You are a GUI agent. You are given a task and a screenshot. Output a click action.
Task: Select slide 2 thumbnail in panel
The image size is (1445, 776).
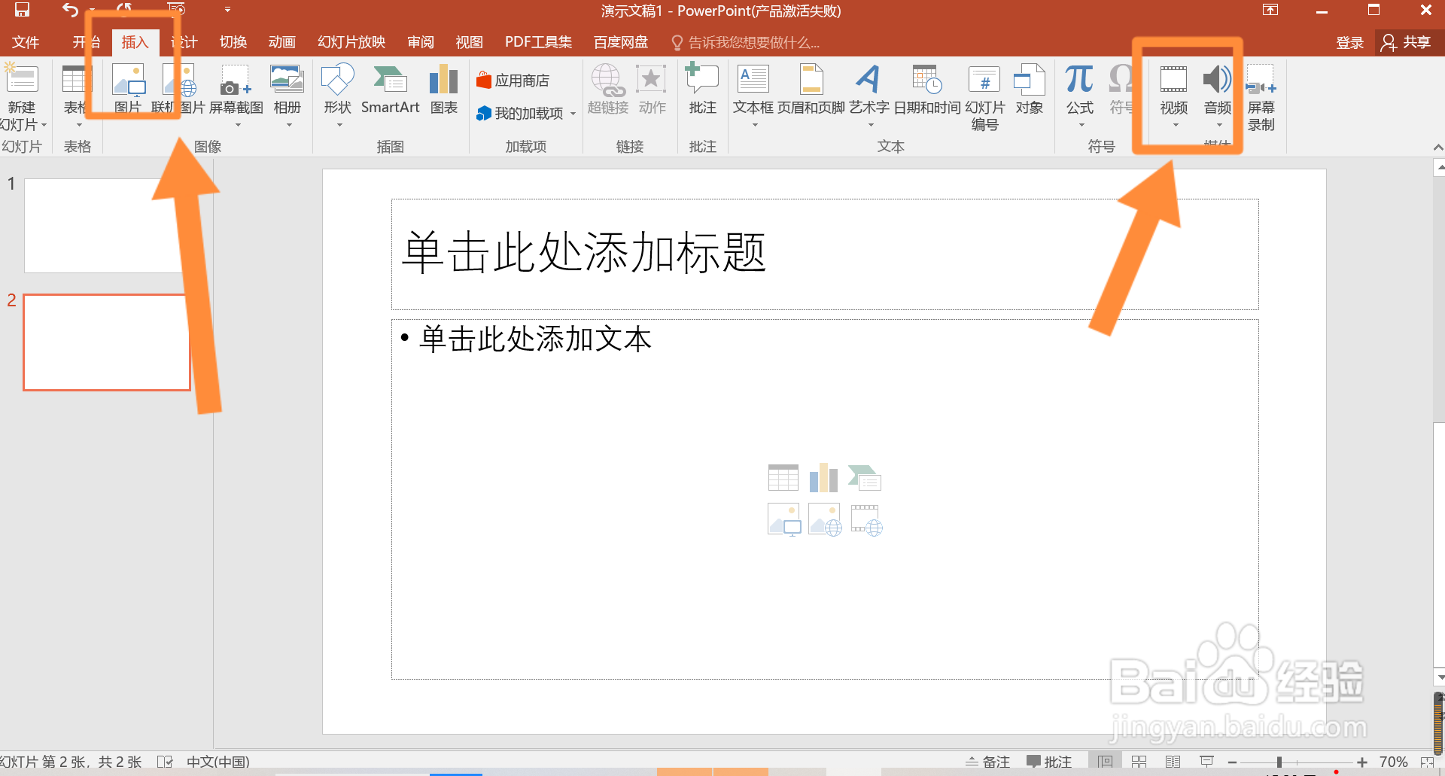106,342
